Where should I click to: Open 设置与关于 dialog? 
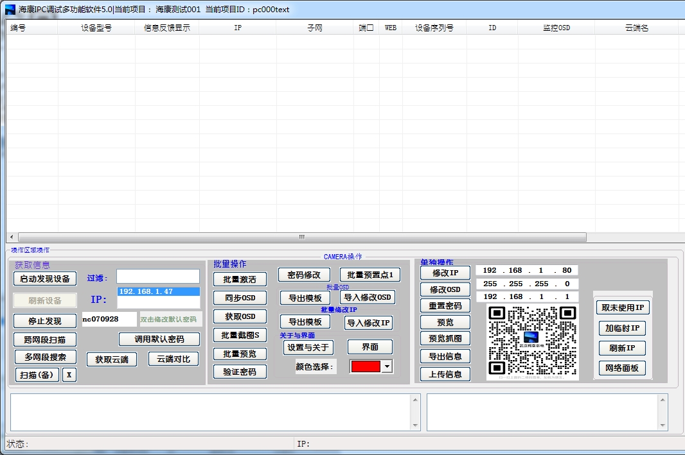click(x=308, y=347)
